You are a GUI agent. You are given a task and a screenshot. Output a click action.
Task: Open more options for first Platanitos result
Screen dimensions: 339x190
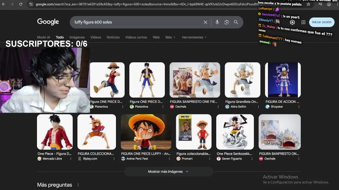tap(123, 107)
